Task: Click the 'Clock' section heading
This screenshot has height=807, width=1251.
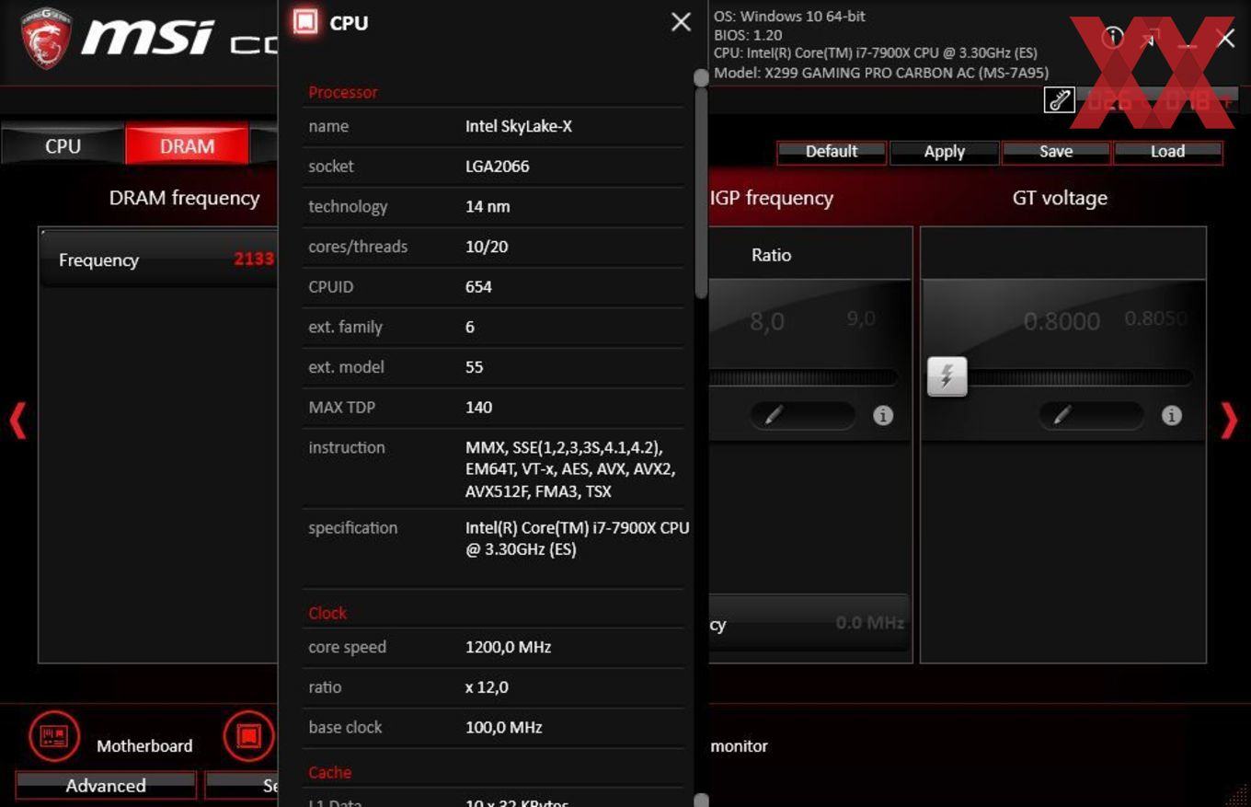Action: (327, 613)
